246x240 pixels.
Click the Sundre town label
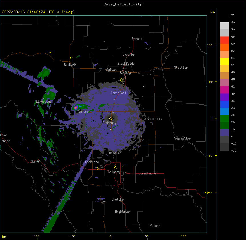point(83,111)
